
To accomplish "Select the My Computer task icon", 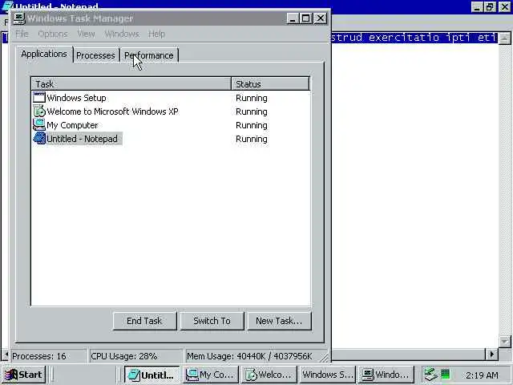I will [x=39, y=125].
